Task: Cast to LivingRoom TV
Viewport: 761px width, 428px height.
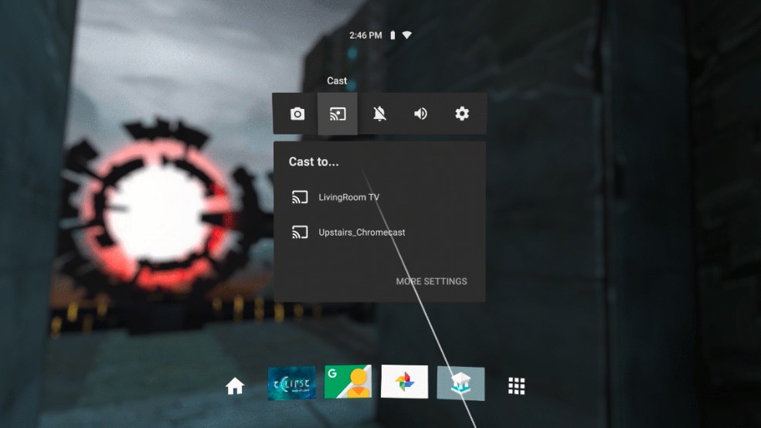Action: pyautogui.click(x=379, y=197)
